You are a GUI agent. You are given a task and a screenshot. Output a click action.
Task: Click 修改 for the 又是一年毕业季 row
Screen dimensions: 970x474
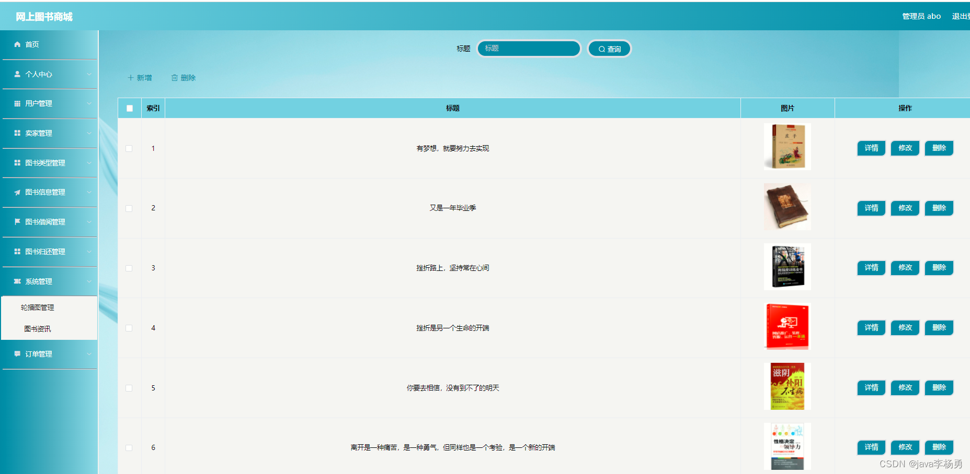[x=905, y=208]
